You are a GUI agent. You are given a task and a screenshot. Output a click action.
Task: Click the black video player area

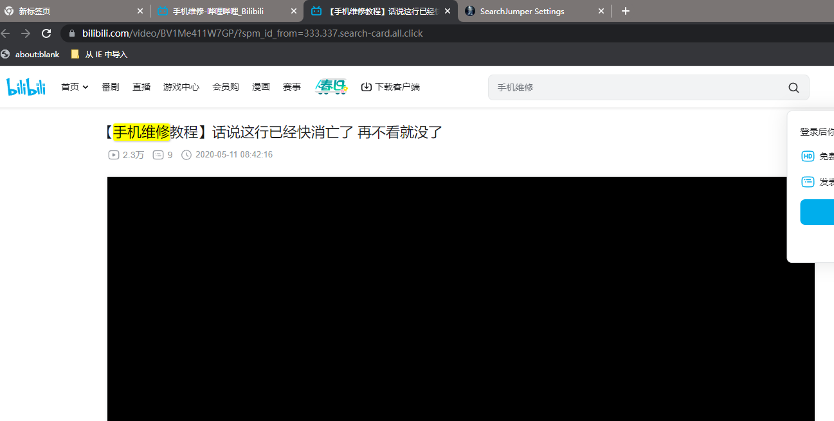tap(460, 299)
